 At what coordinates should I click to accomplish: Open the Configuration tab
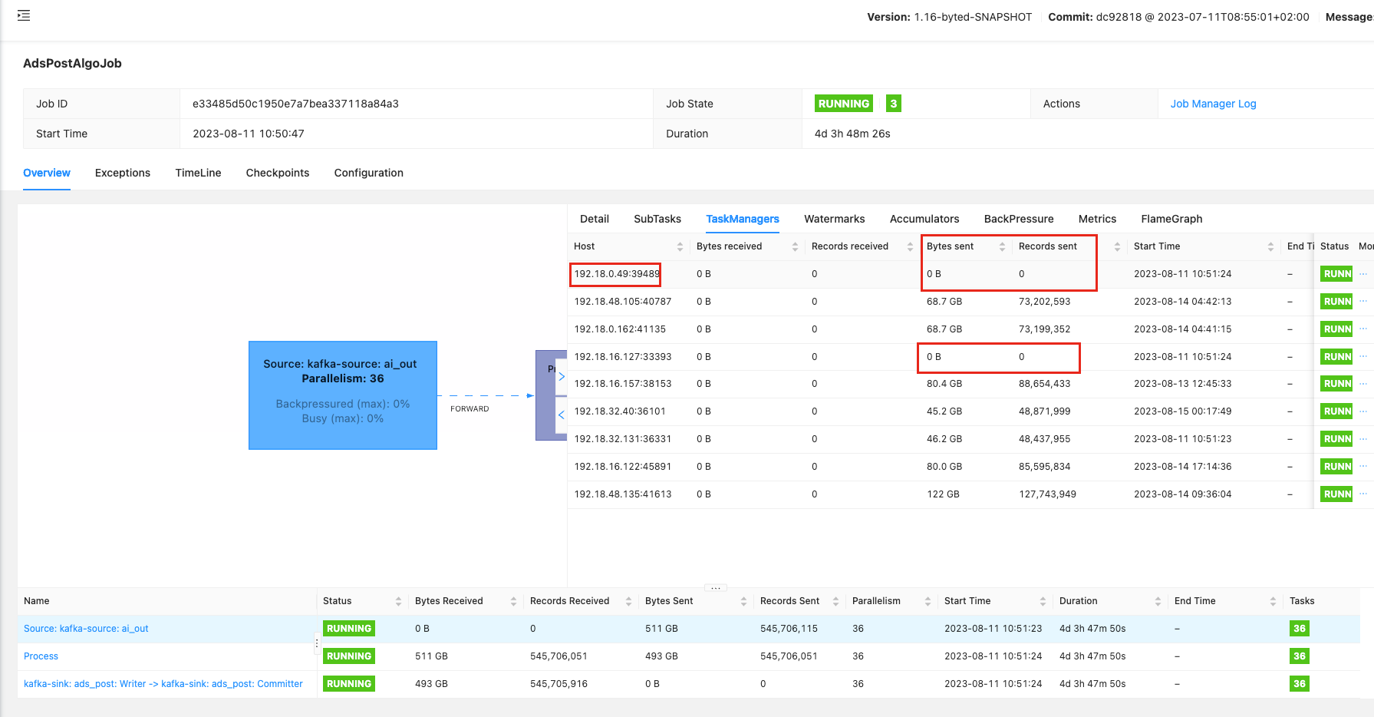point(369,173)
